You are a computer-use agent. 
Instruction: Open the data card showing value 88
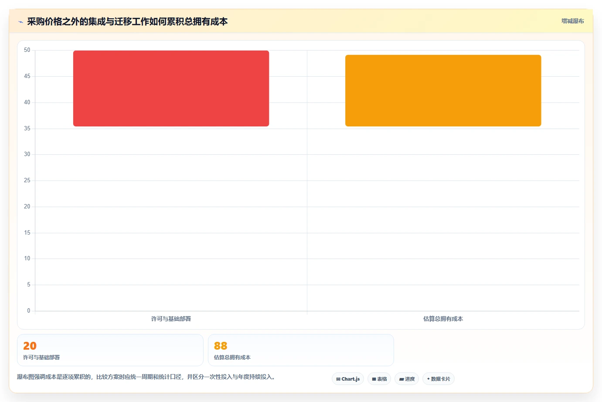(301, 350)
